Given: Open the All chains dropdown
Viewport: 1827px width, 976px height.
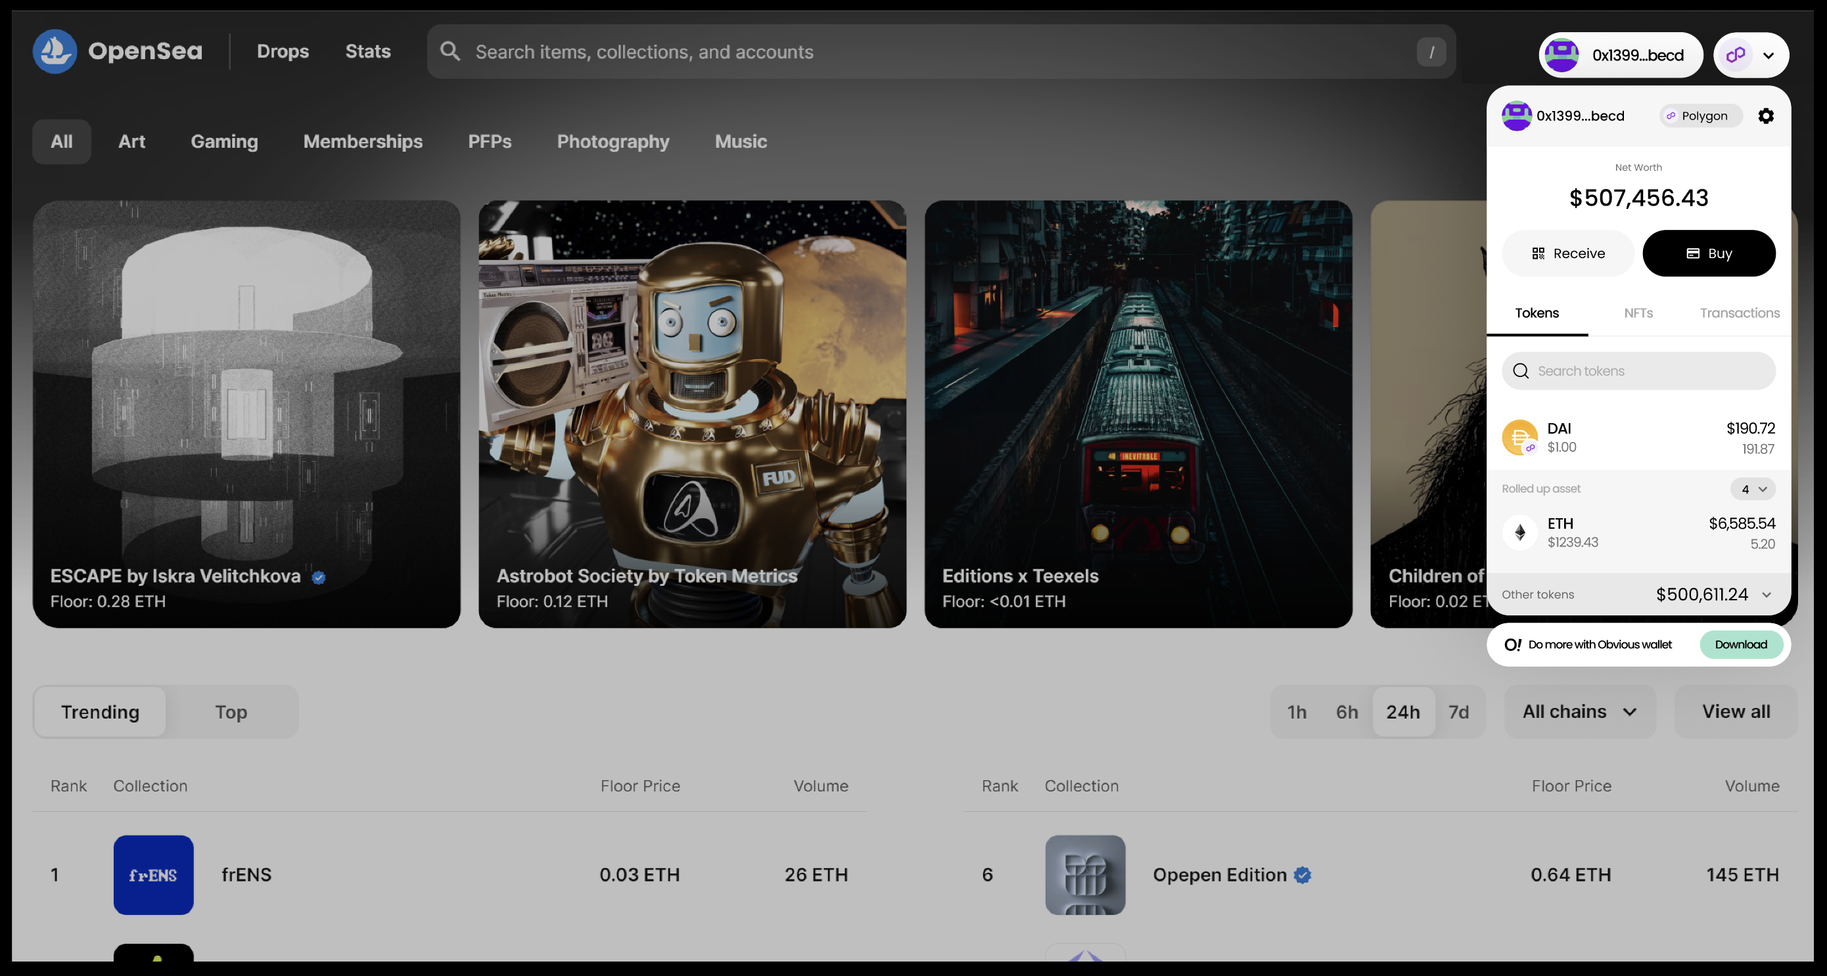Looking at the screenshot, I should click(x=1579, y=711).
